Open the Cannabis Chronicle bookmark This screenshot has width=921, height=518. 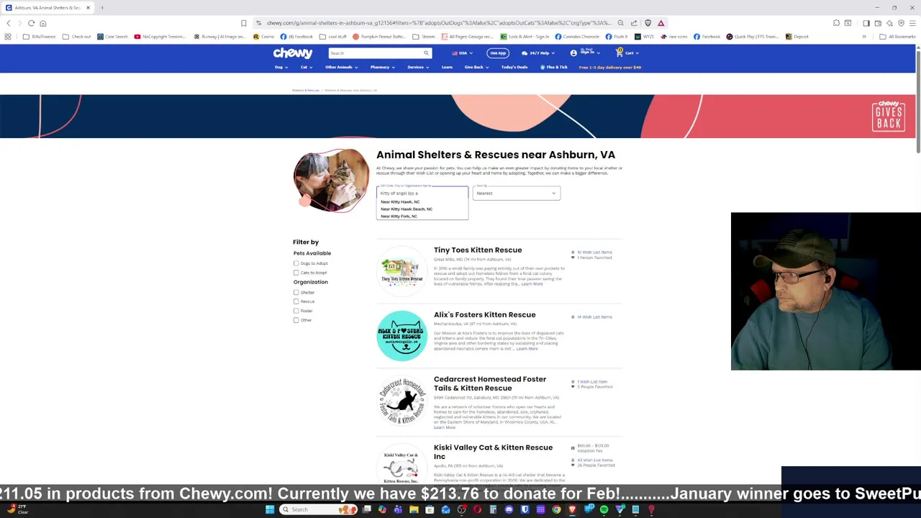point(576,37)
